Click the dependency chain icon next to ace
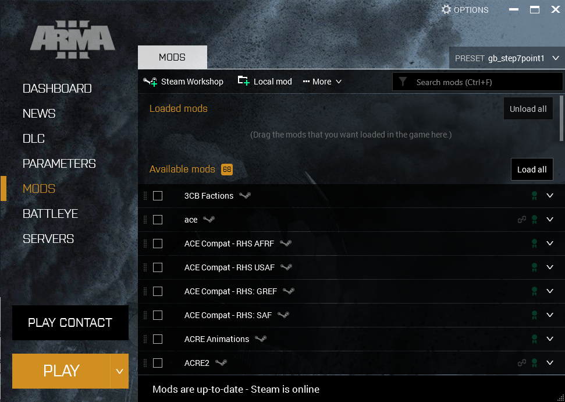The height and width of the screenshot is (402, 565). [x=521, y=220]
